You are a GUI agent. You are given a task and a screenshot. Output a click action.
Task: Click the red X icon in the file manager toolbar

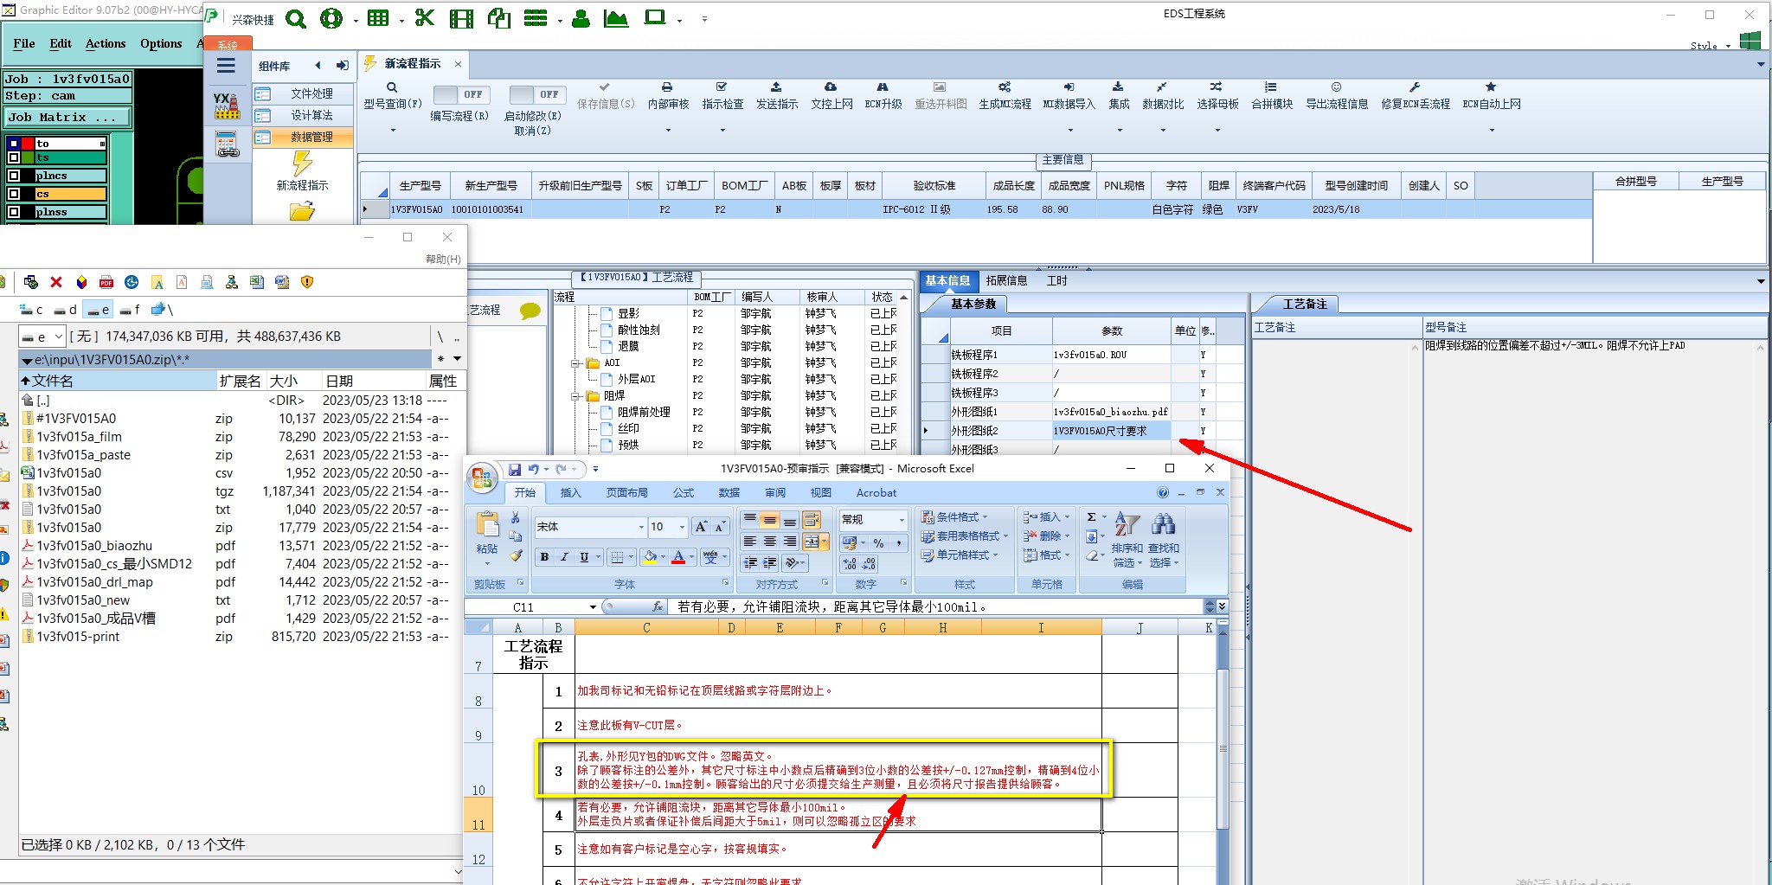point(56,282)
